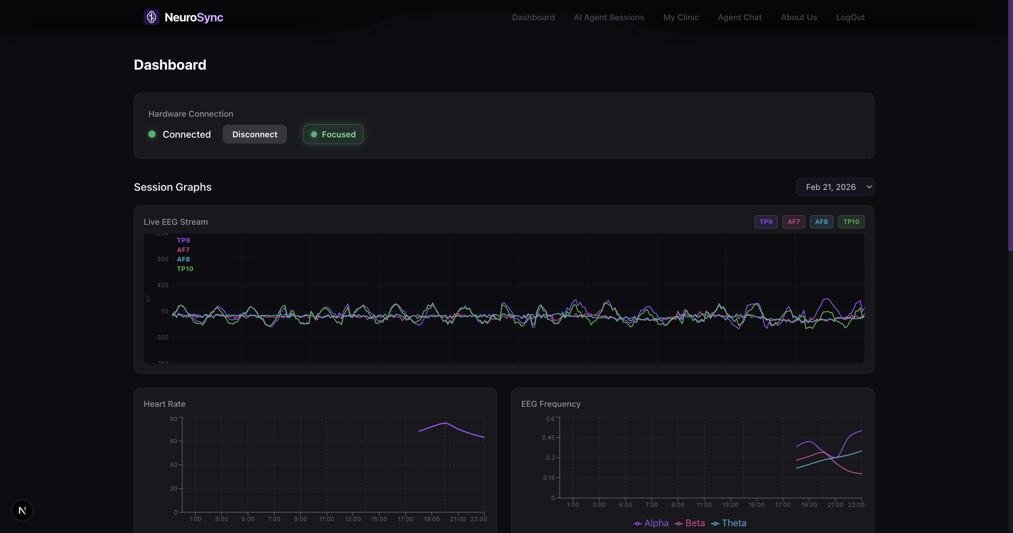Click the Focused state indicator badge
The image size is (1013, 533).
(x=333, y=134)
